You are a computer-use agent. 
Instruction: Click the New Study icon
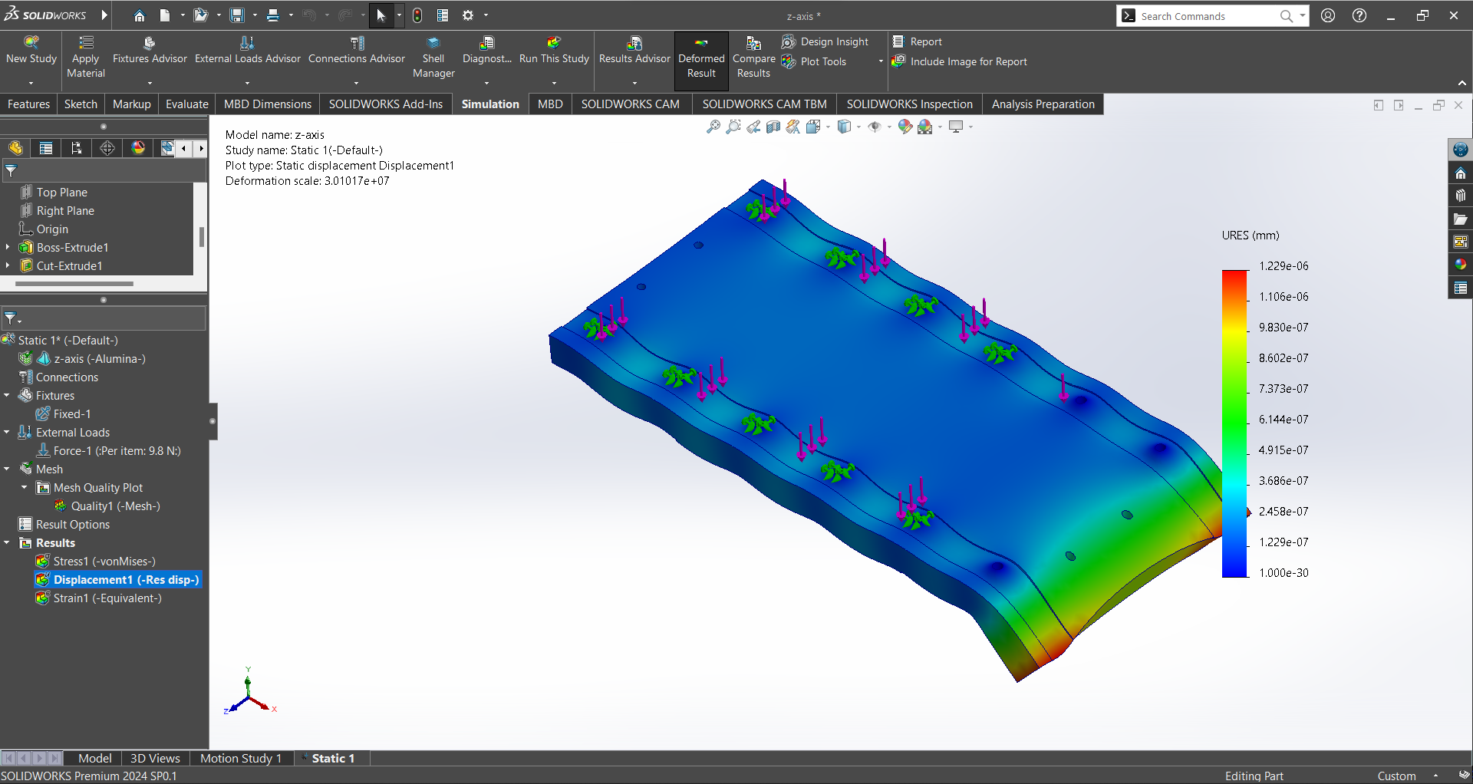31,44
